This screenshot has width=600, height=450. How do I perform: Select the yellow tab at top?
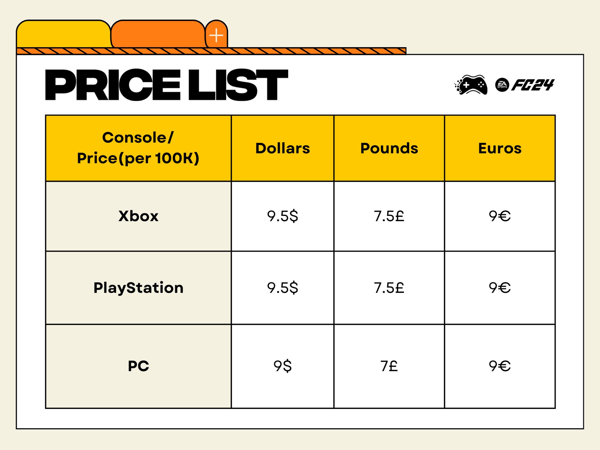[x=64, y=34]
